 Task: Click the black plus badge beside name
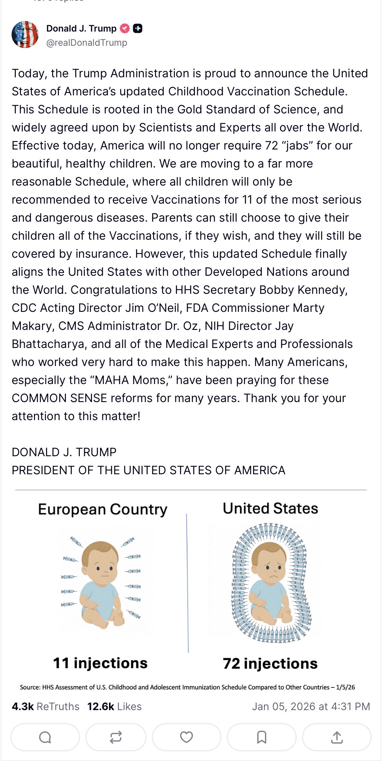[138, 29]
